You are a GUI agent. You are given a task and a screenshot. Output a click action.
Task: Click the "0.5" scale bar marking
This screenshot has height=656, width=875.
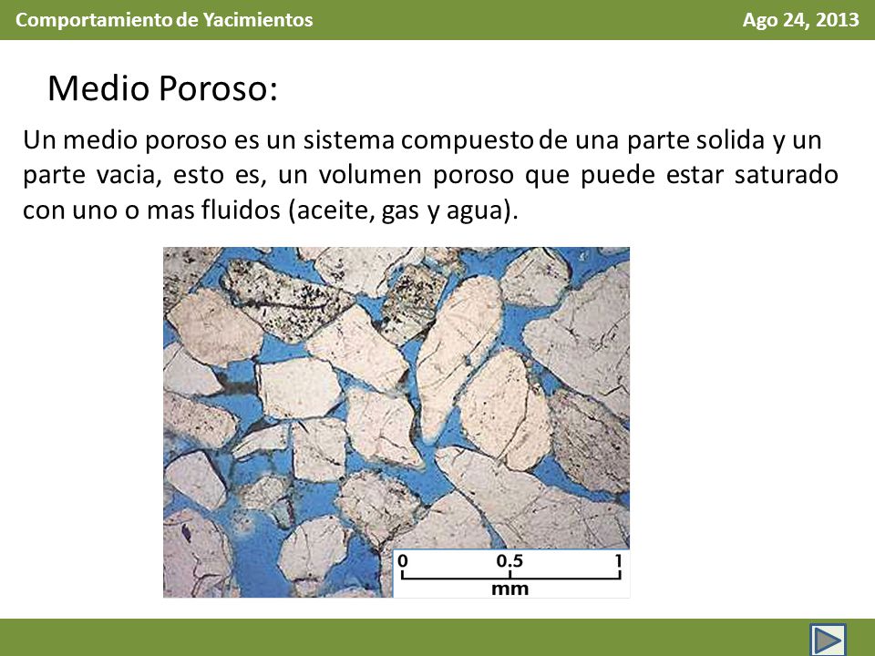click(510, 560)
